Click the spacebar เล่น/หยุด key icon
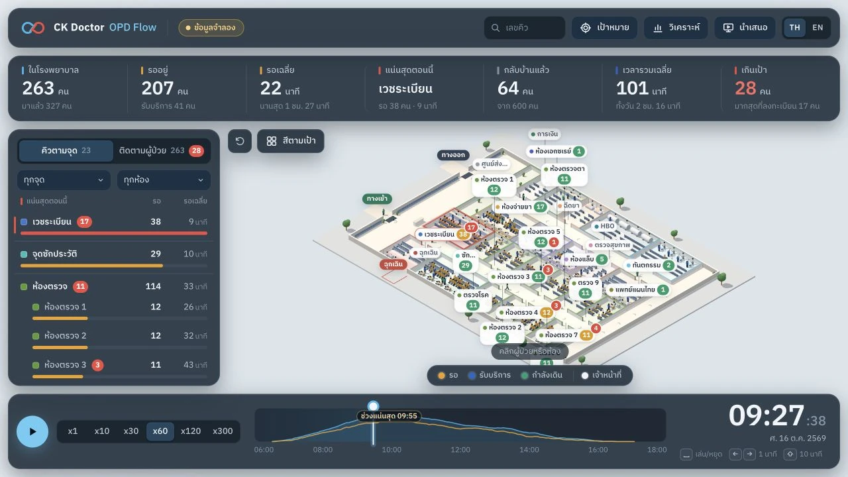Screen dimensions: 848x477 686,454
